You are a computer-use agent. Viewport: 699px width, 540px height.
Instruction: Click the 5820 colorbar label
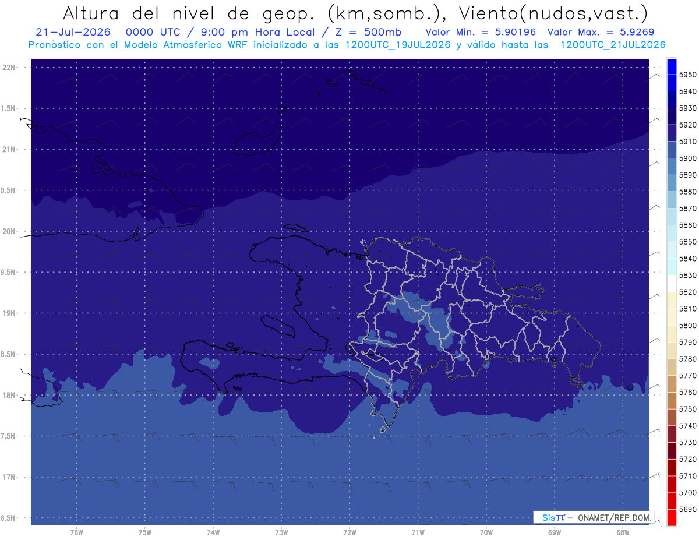tap(688, 292)
